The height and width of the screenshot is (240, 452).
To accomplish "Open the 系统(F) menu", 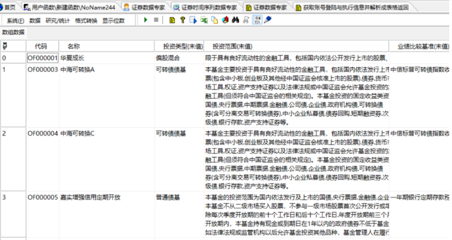I will (x=15, y=20).
